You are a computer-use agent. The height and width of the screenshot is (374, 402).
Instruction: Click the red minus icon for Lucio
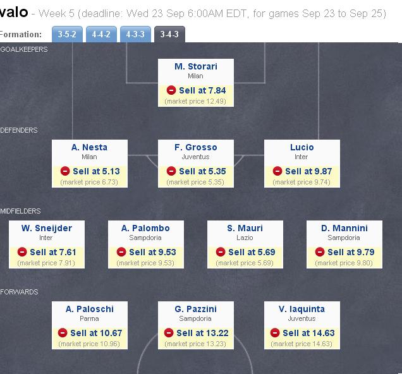click(277, 171)
